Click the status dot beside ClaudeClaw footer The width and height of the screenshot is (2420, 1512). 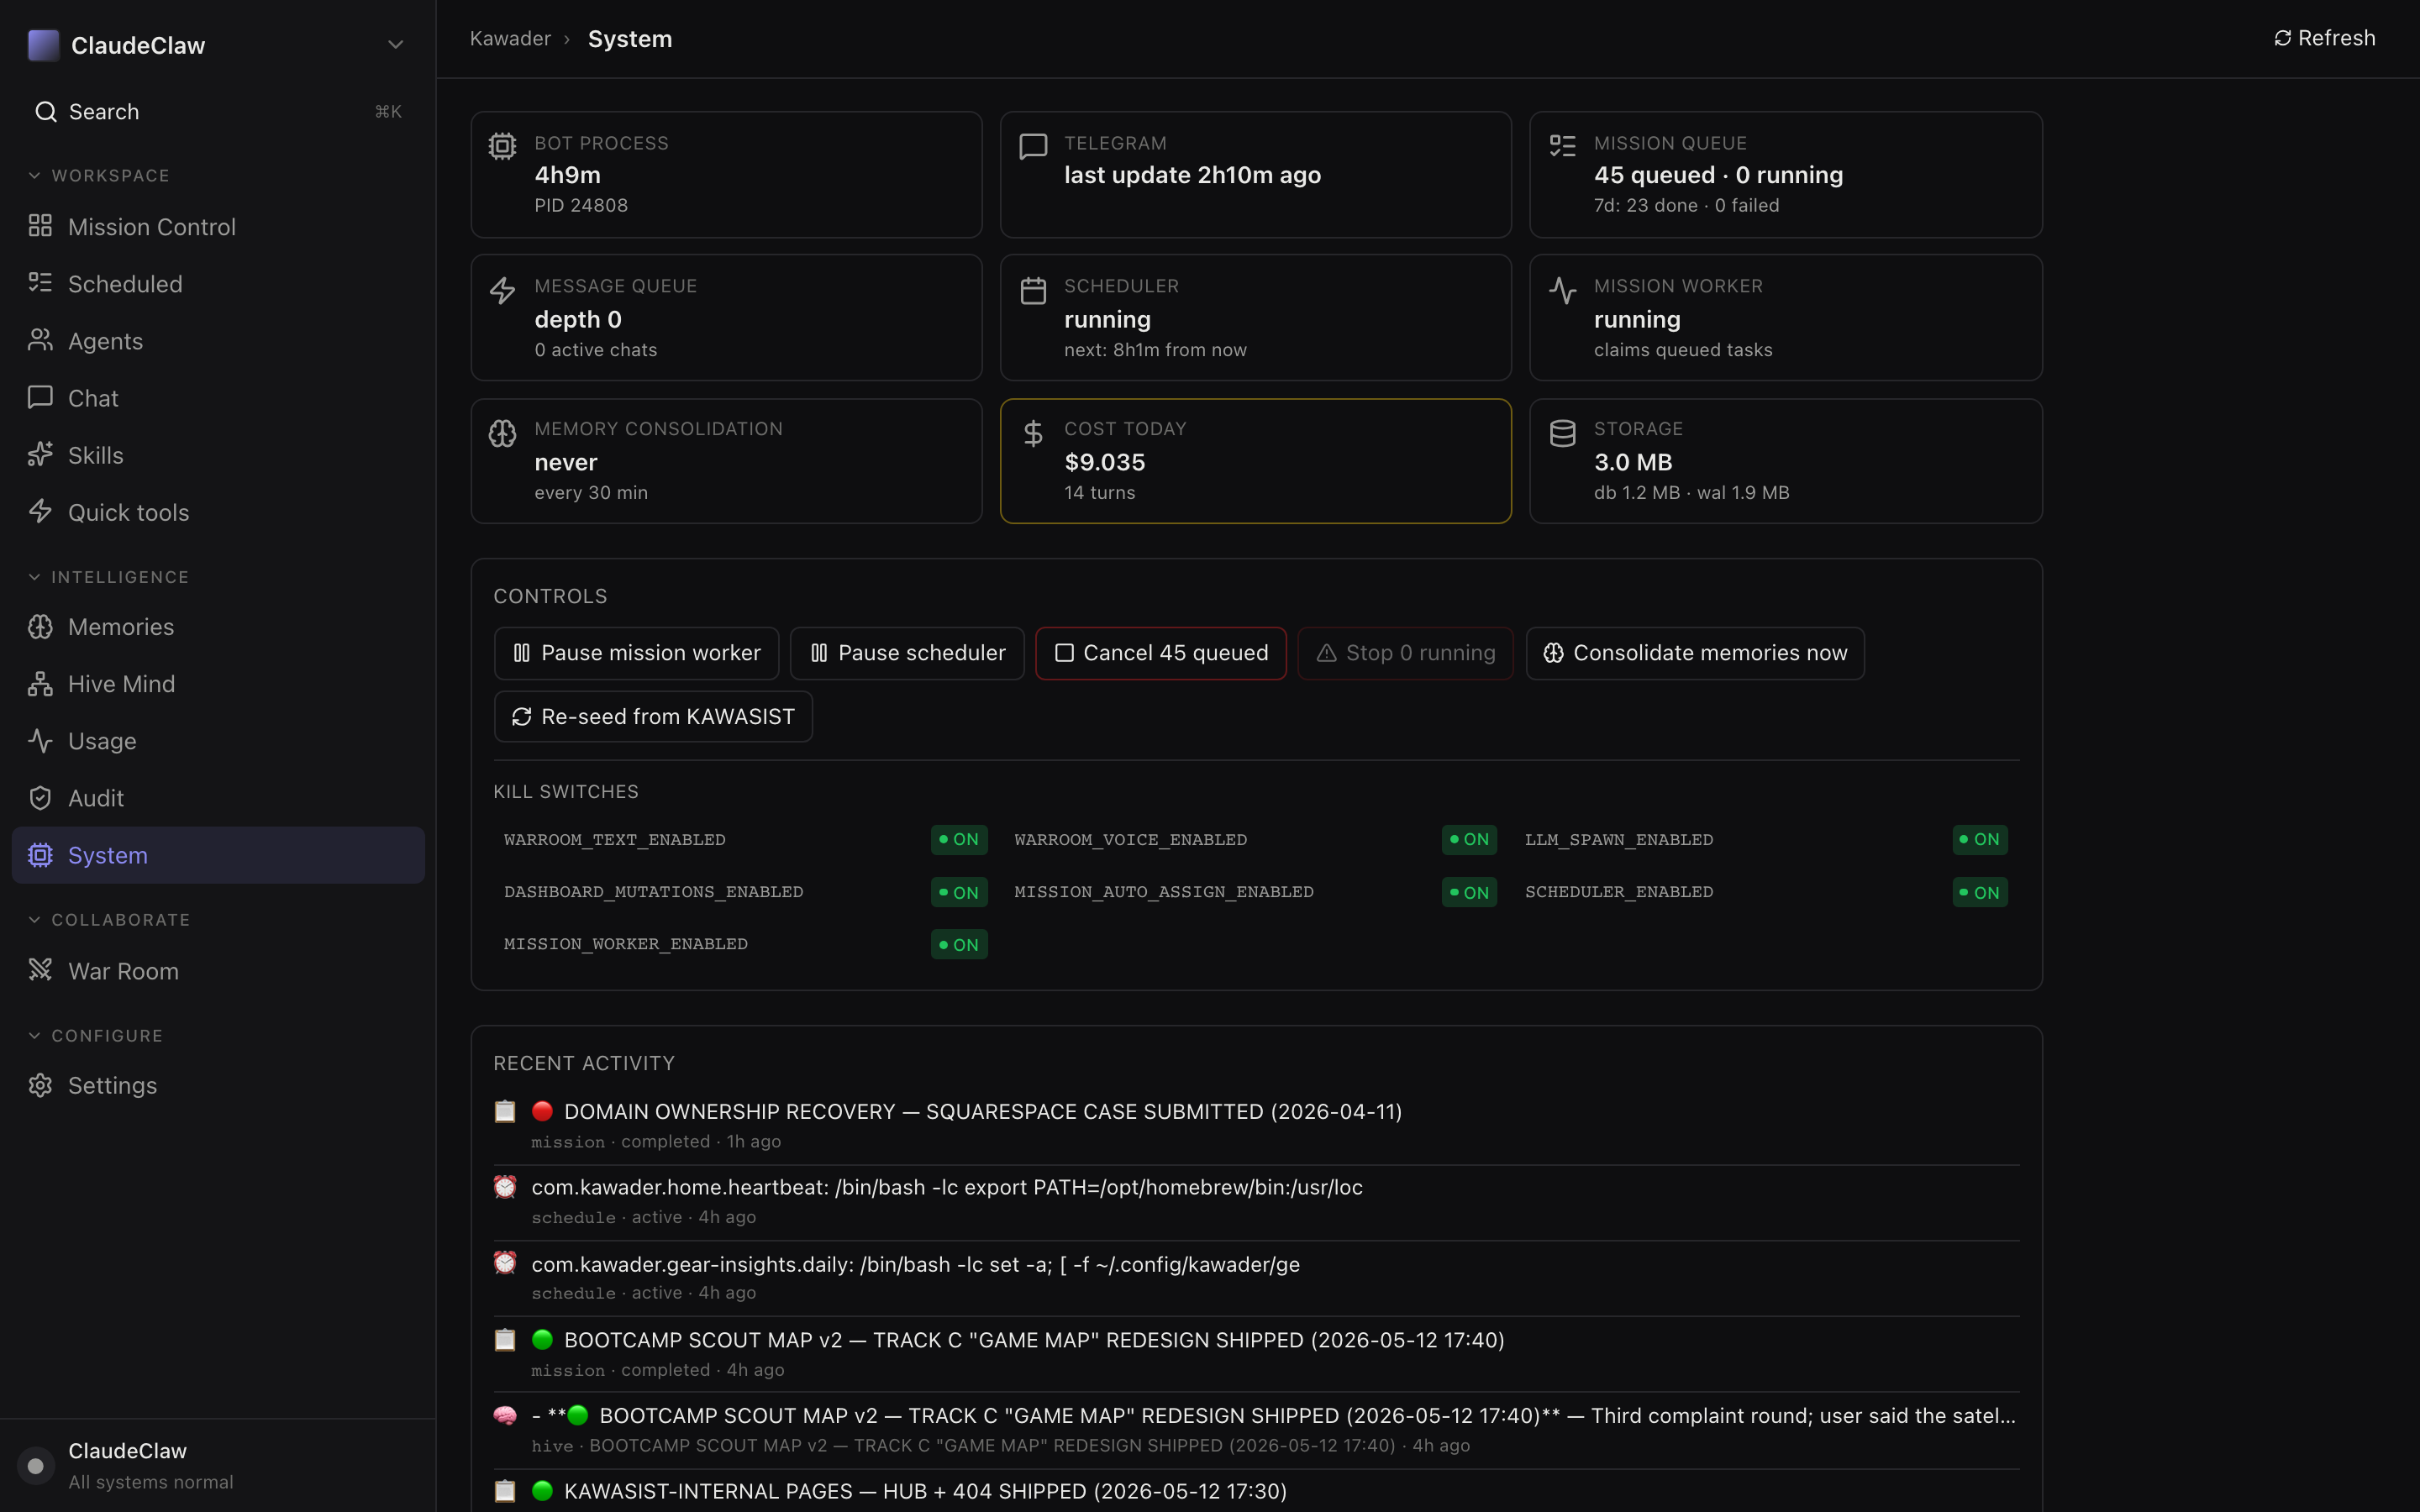point(36,1466)
